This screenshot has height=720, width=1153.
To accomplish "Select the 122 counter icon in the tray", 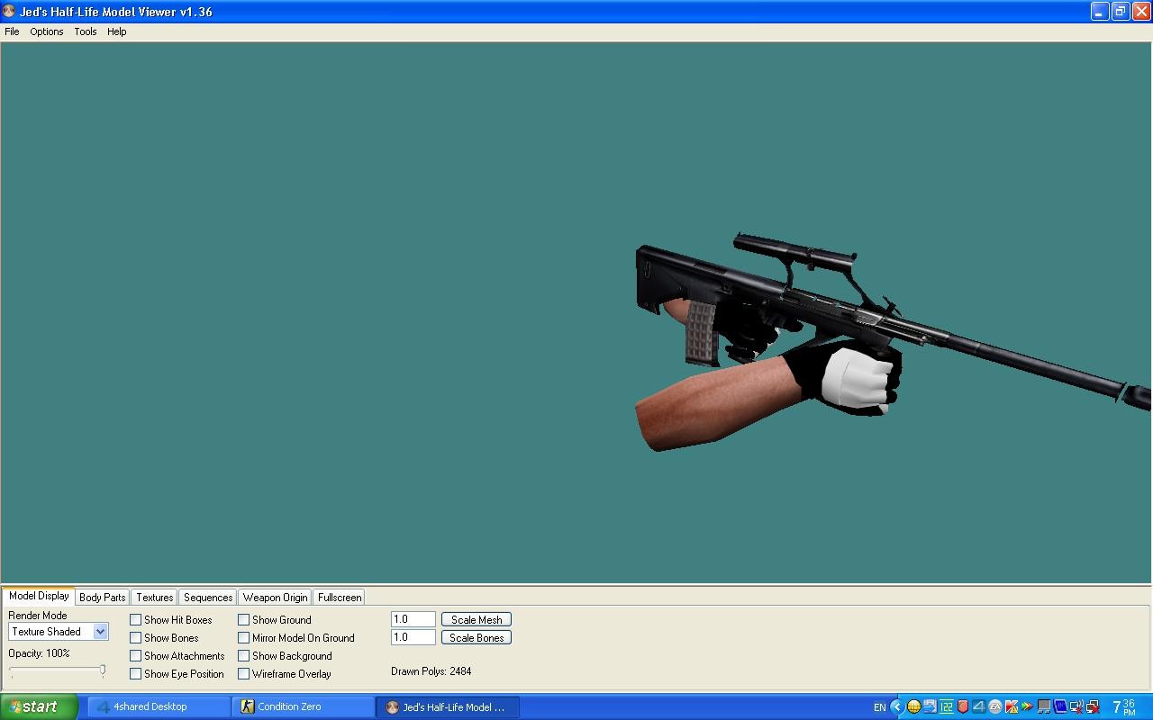I will [946, 706].
